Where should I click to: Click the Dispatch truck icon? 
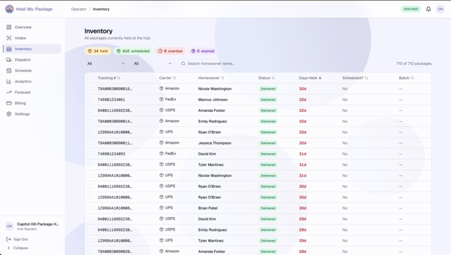(9, 60)
